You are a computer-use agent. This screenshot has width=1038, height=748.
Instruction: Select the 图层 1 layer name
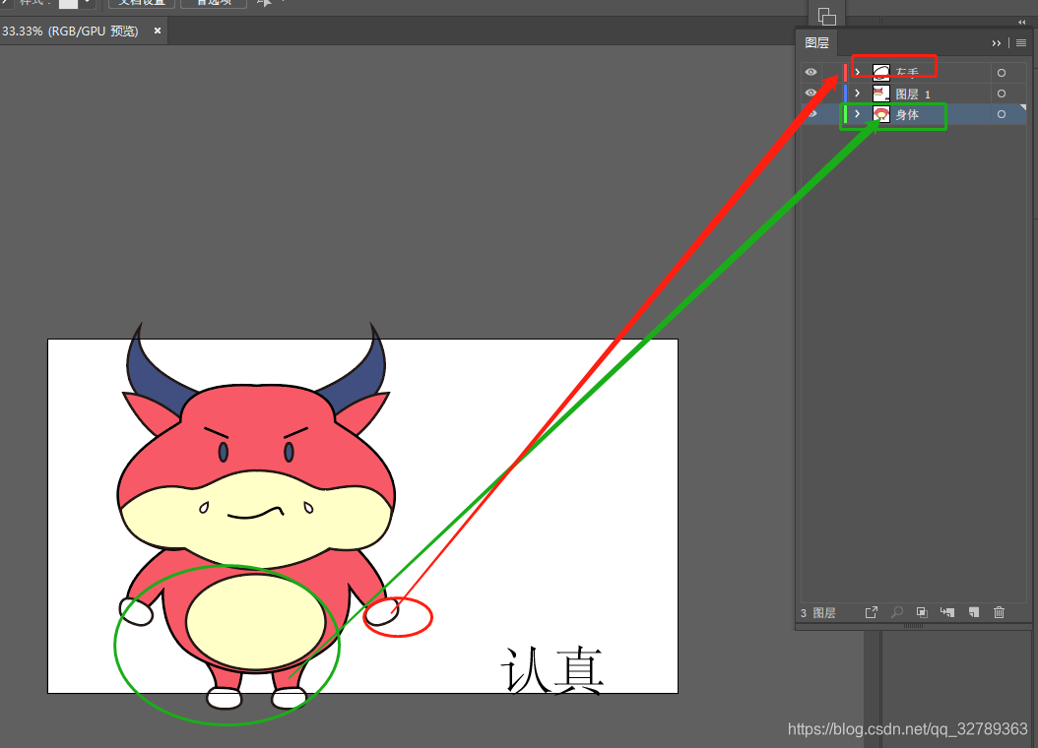click(913, 93)
